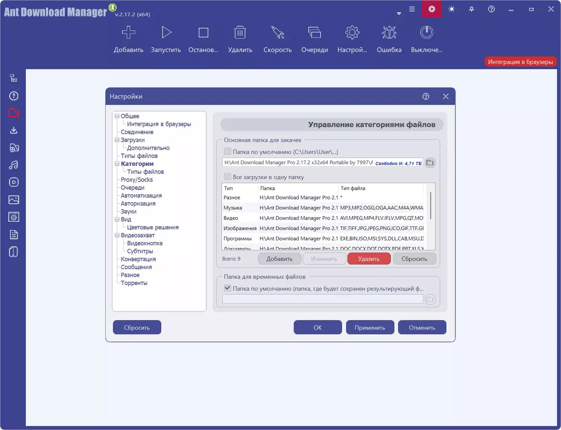Select the red folder icon in left sidebar
561x430 pixels.
(x=13, y=113)
